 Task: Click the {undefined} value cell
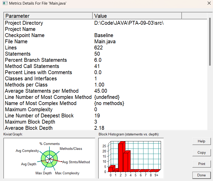pos(107,97)
